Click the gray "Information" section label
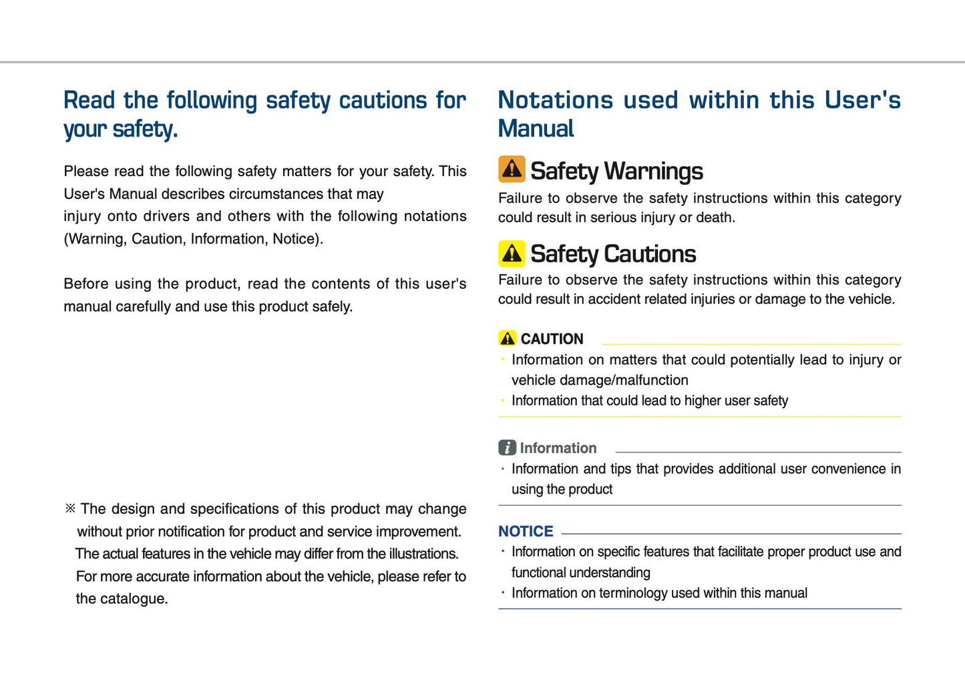The image size is (965, 684). tap(558, 448)
